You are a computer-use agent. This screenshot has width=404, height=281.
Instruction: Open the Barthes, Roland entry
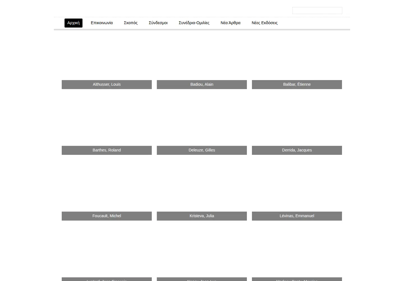coord(107,150)
